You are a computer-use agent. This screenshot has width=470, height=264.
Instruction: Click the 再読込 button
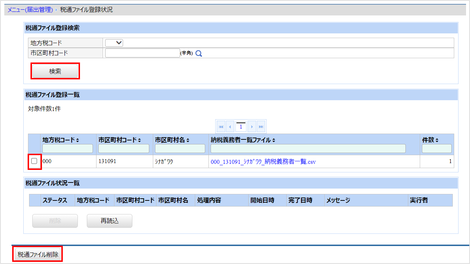[109, 221]
